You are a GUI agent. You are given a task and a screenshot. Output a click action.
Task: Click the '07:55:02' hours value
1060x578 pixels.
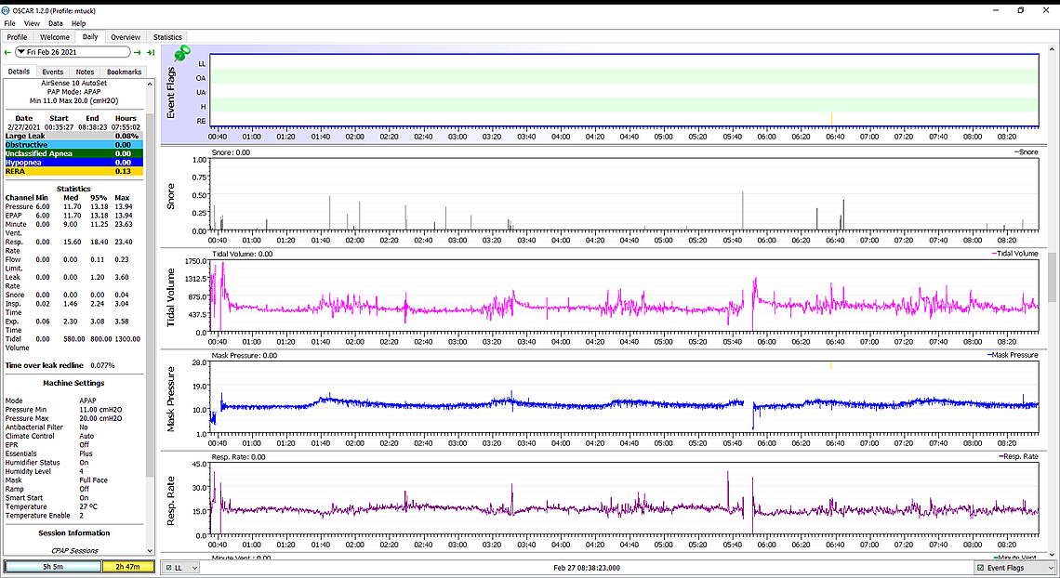tap(126, 127)
